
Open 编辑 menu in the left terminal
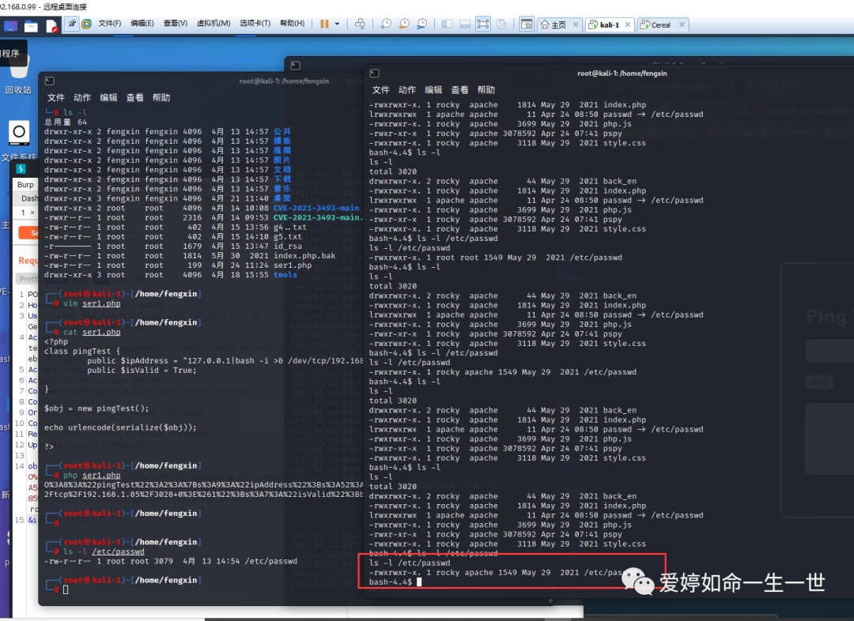tap(108, 97)
